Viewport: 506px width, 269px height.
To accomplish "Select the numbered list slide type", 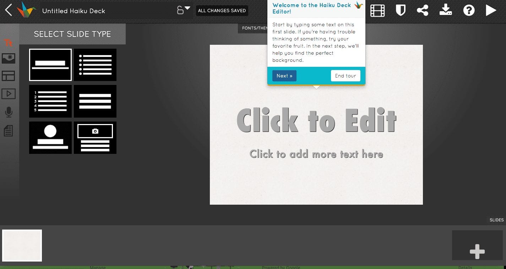I will pos(50,101).
